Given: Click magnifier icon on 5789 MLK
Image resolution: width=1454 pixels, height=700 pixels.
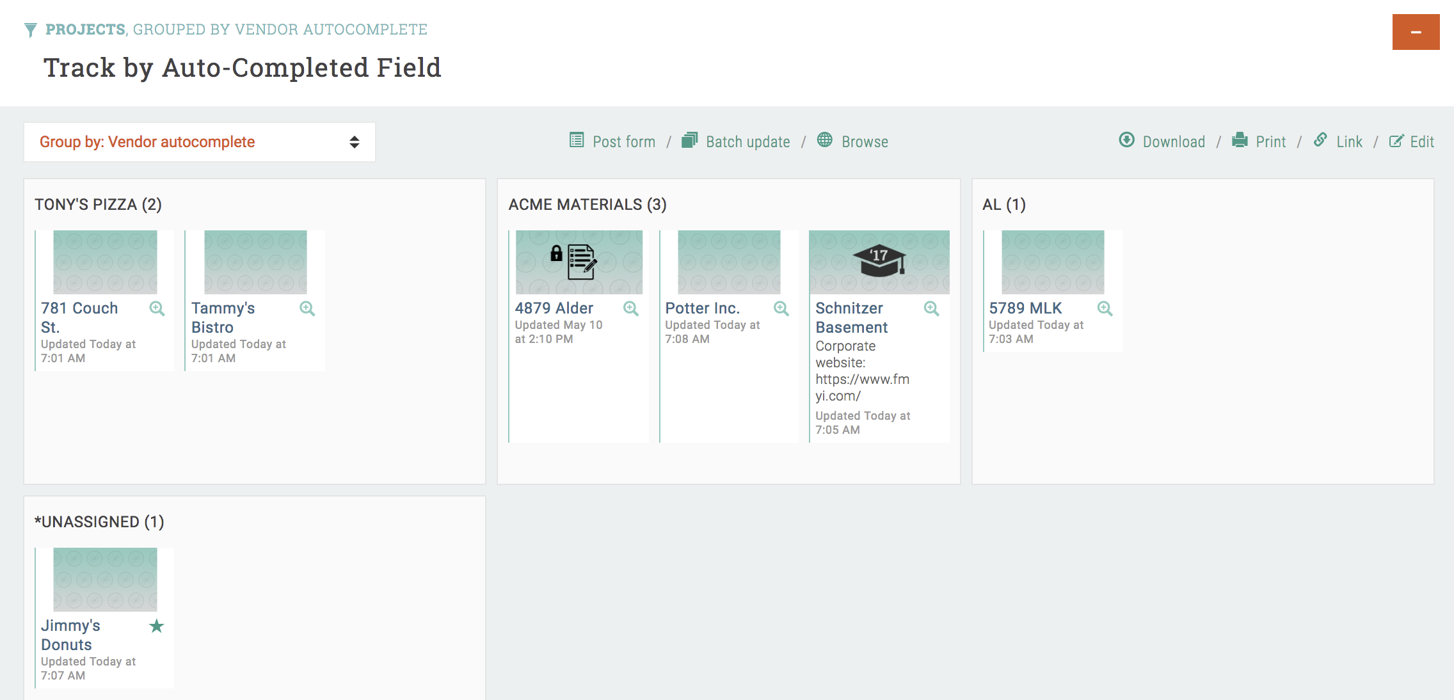Looking at the screenshot, I should [1105, 309].
